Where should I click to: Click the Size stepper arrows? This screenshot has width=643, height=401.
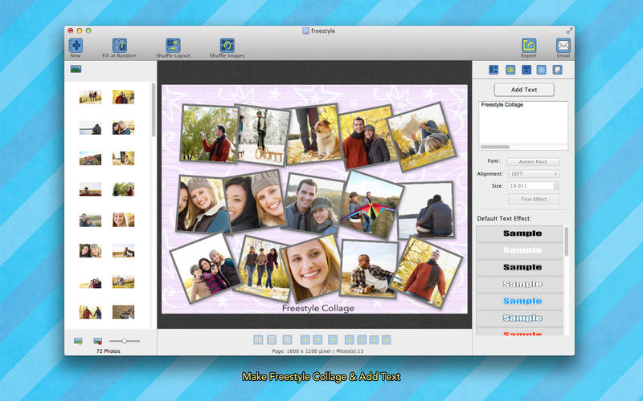(557, 186)
